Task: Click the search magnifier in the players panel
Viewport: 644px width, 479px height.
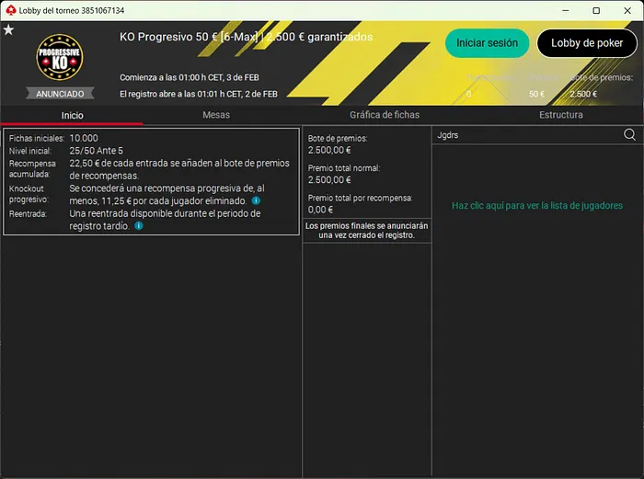Action: [629, 135]
